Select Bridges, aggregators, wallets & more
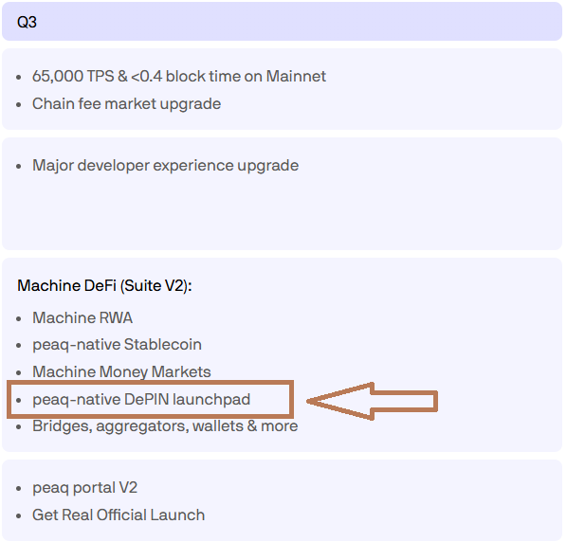 tap(165, 426)
